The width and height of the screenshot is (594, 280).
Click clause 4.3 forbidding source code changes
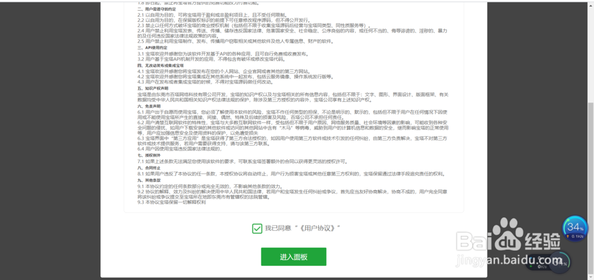(206, 82)
